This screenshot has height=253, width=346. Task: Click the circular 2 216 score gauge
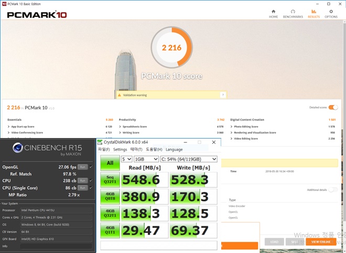pyautogui.click(x=171, y=47)
